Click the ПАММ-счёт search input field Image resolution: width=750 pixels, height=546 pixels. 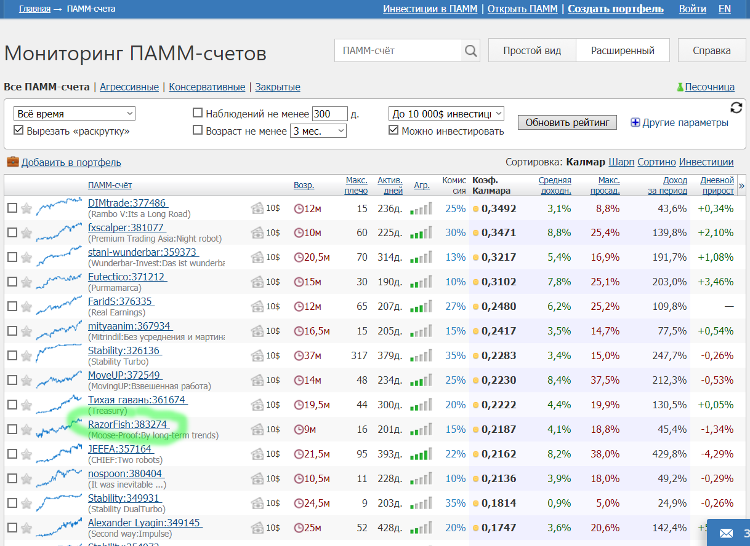click(x=398, y=51)
